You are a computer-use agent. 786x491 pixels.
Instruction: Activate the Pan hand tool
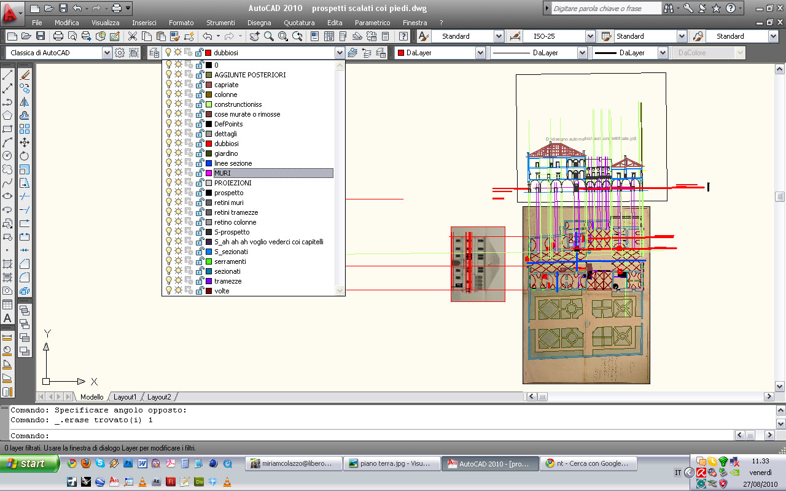click(x=255, y=36)
